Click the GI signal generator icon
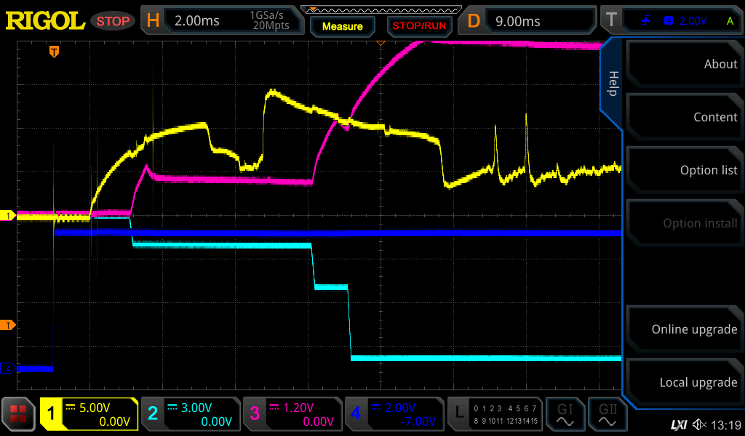The image size is (745, 436). tap(565, 414)
